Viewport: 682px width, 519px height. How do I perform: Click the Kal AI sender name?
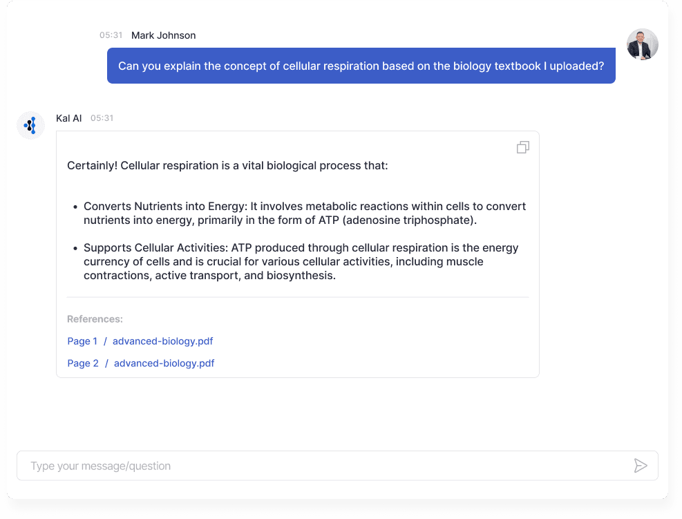[68, 118]
